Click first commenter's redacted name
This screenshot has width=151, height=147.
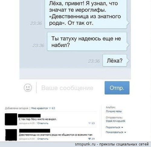29,115
